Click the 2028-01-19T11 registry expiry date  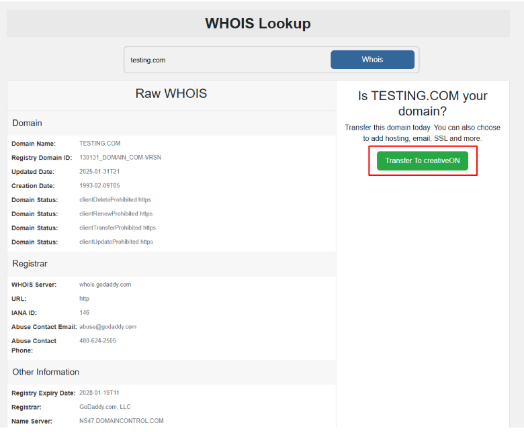pyautogui.click(x=99, y=393)
